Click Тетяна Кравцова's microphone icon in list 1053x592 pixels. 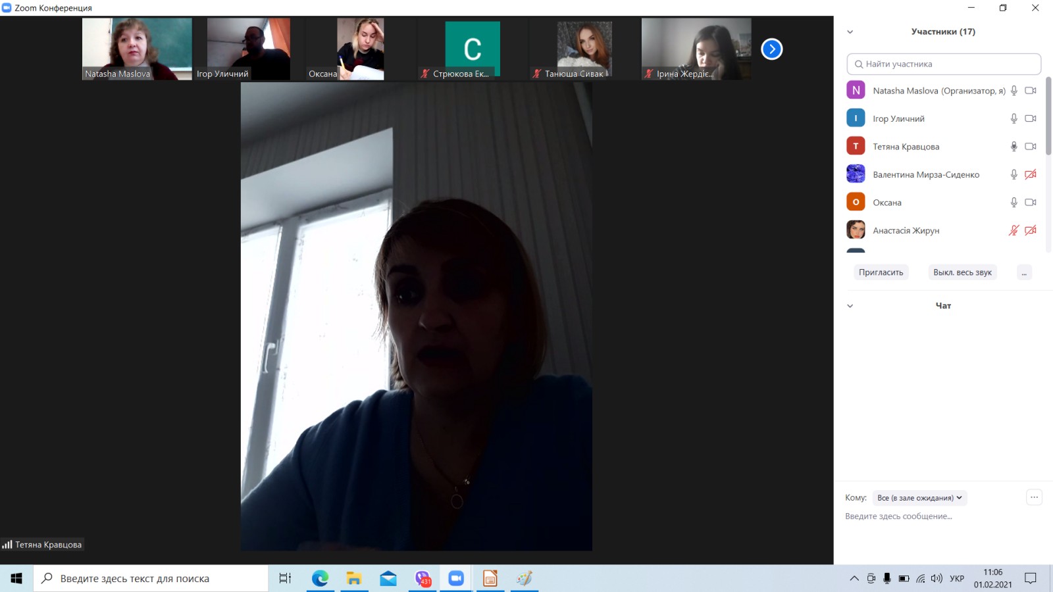[1014, 147]
